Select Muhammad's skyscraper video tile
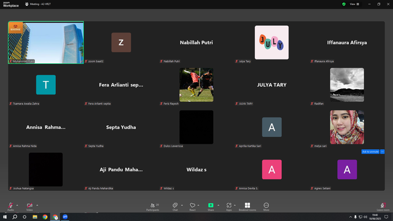Screen dimensions: 393x221 click(x=46, y=42)
